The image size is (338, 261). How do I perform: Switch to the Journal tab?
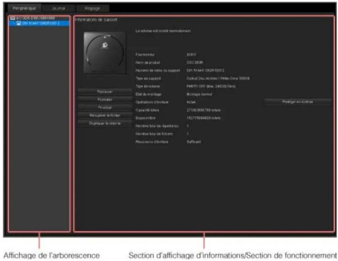[x=59, y=8]
